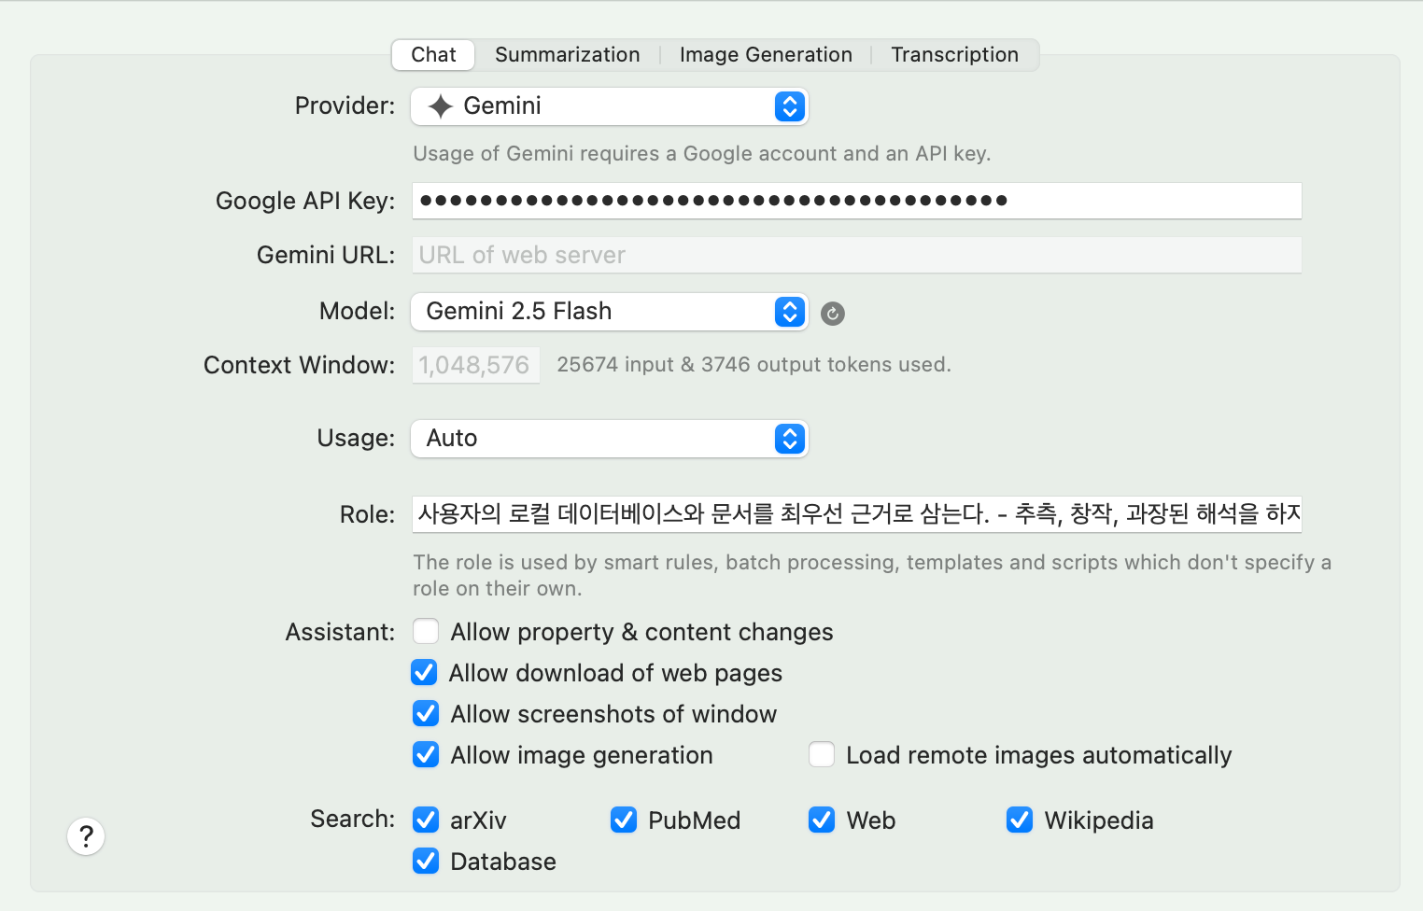This screenshot has width=1423, height=911.
Task: Enable Allow property & content changes
Action: [x=426, y=632]
